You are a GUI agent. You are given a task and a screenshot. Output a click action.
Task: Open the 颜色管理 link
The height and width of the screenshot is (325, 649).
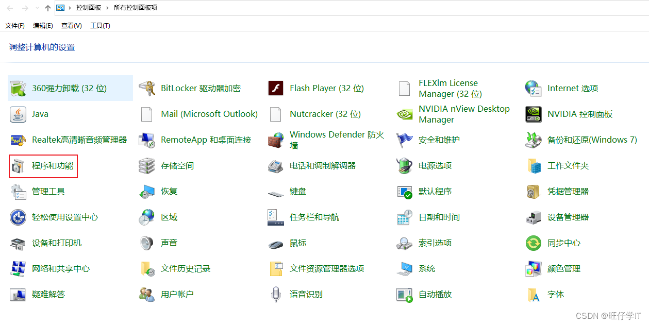(564, 268)
